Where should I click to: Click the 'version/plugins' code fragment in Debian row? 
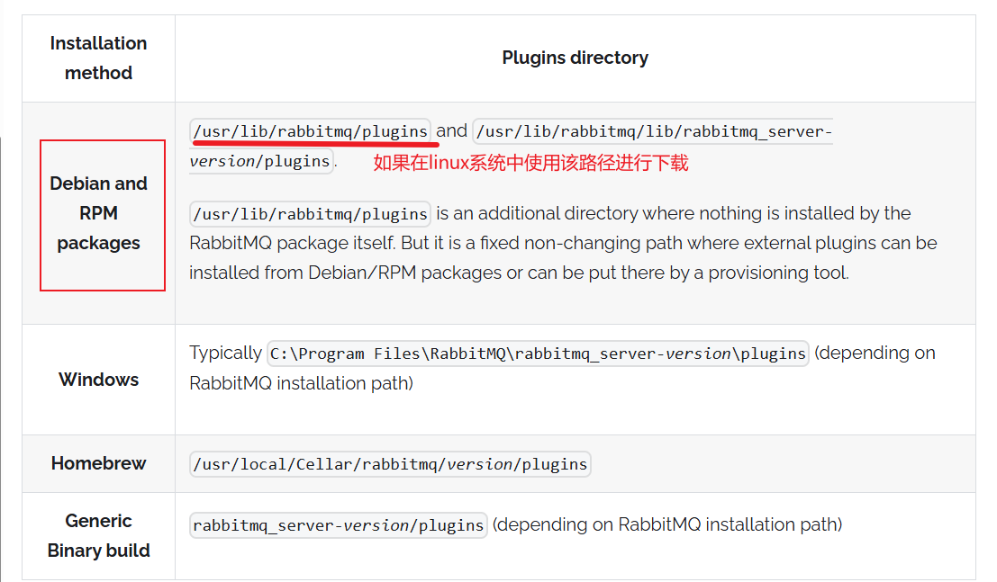click(x=260, y=161)
